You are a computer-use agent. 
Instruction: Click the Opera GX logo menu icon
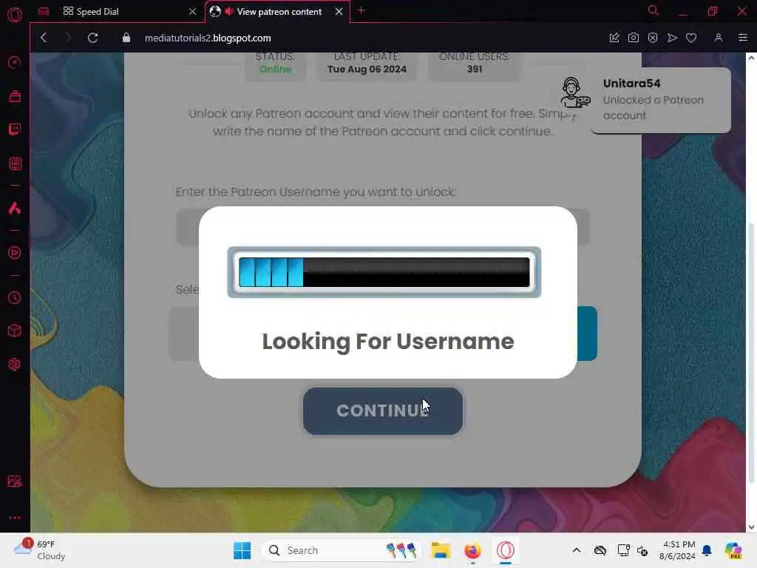coord(15,14)
